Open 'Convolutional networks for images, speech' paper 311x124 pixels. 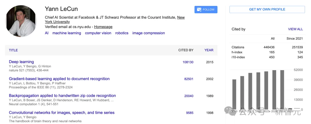coord(62,113)
